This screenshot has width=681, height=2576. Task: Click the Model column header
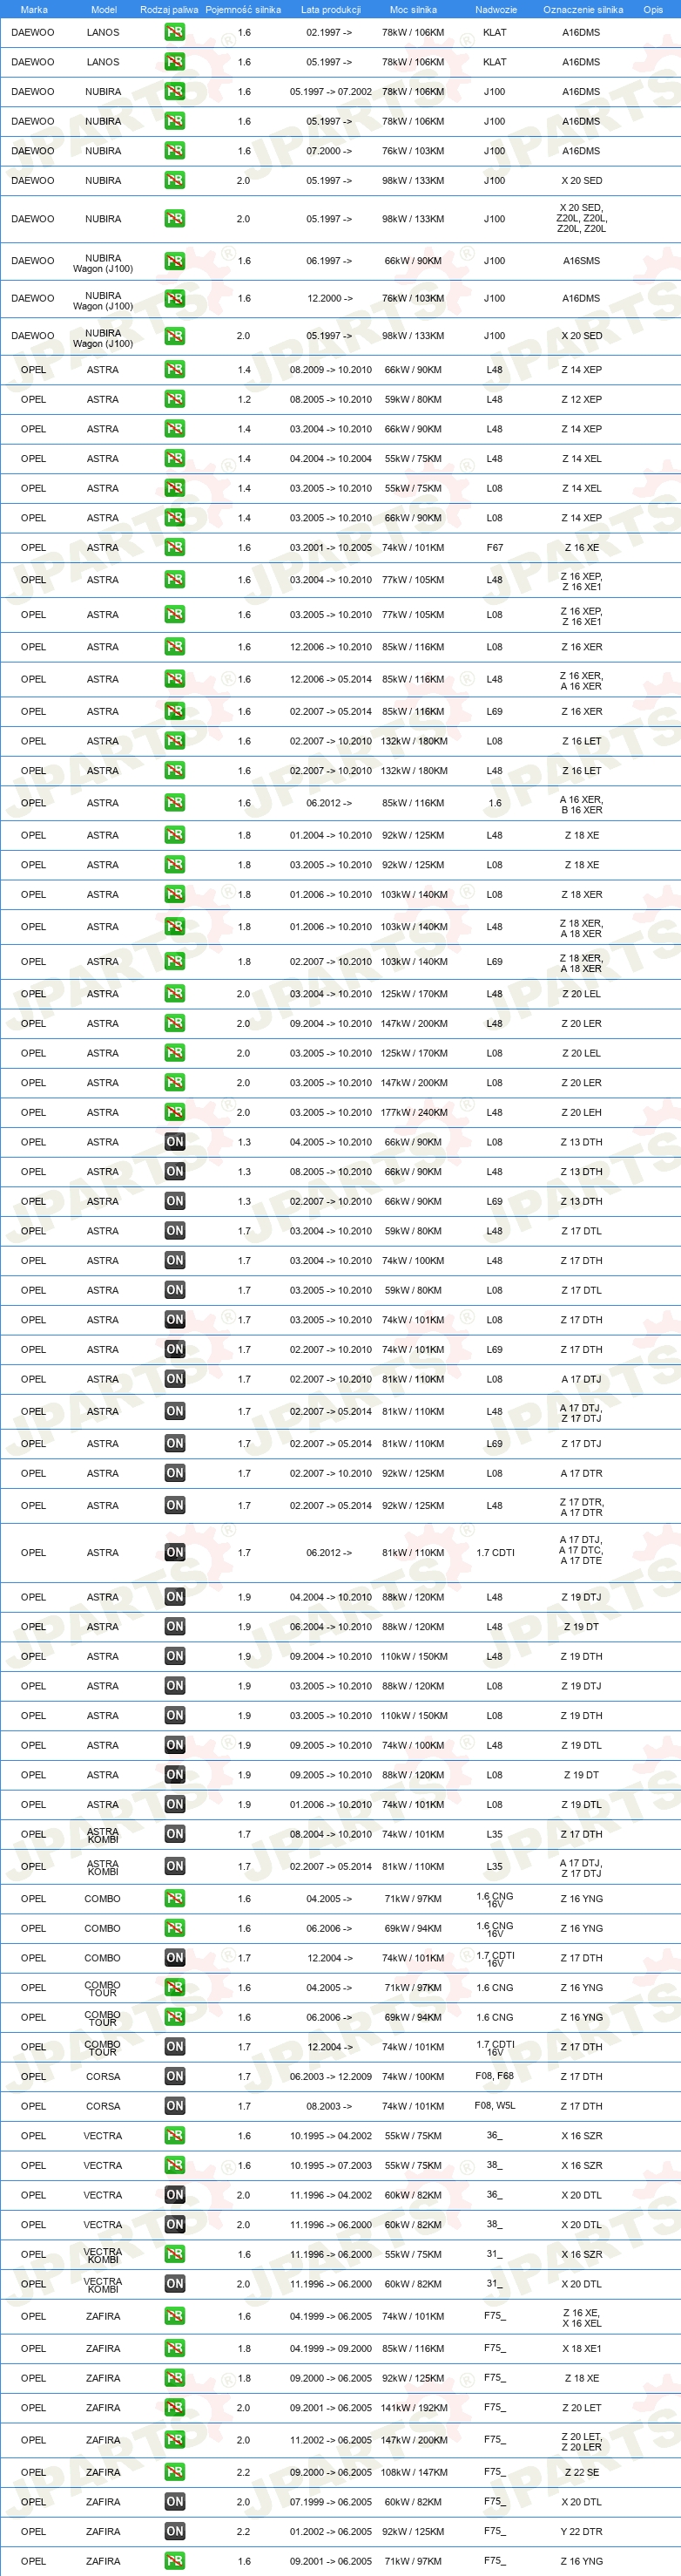coord(104,9)
